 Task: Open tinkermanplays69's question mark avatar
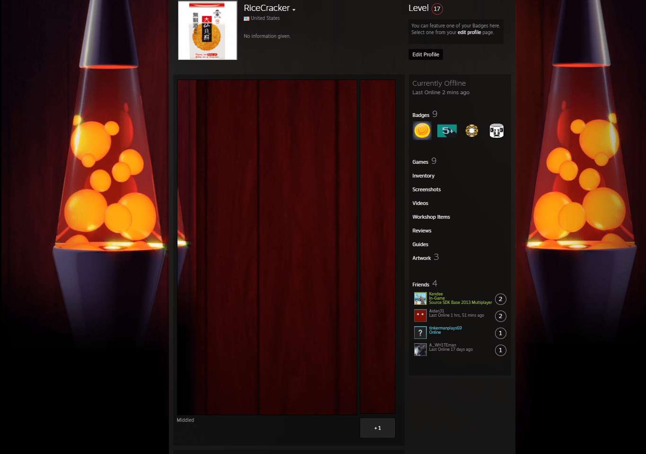point(420,333)
